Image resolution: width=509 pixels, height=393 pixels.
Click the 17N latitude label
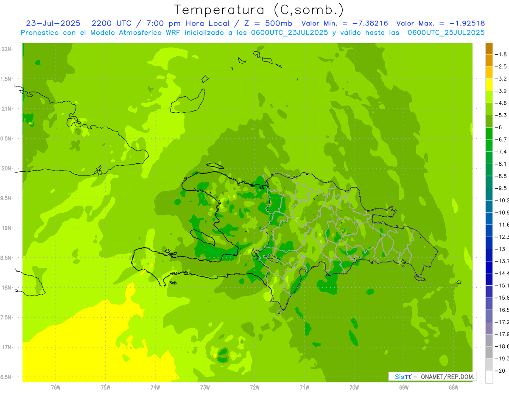click(6, 347)
